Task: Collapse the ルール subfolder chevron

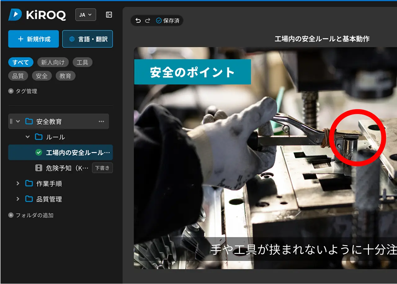Action: pyautogui.click(x=28, y=137)
